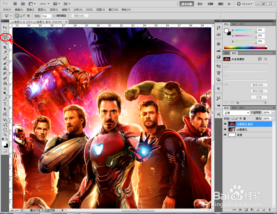Select the Rectangular Marquee tool
This screenshot has height=214, width=277.
coord(5,32)
